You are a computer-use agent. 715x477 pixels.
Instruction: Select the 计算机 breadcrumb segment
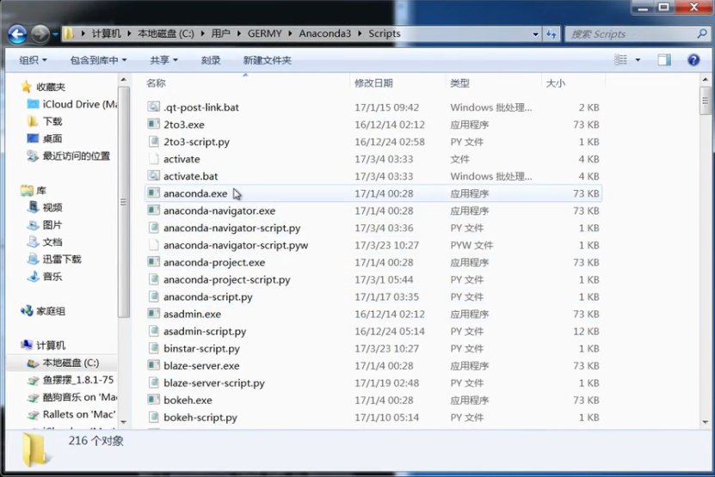[x=107, y=34]
